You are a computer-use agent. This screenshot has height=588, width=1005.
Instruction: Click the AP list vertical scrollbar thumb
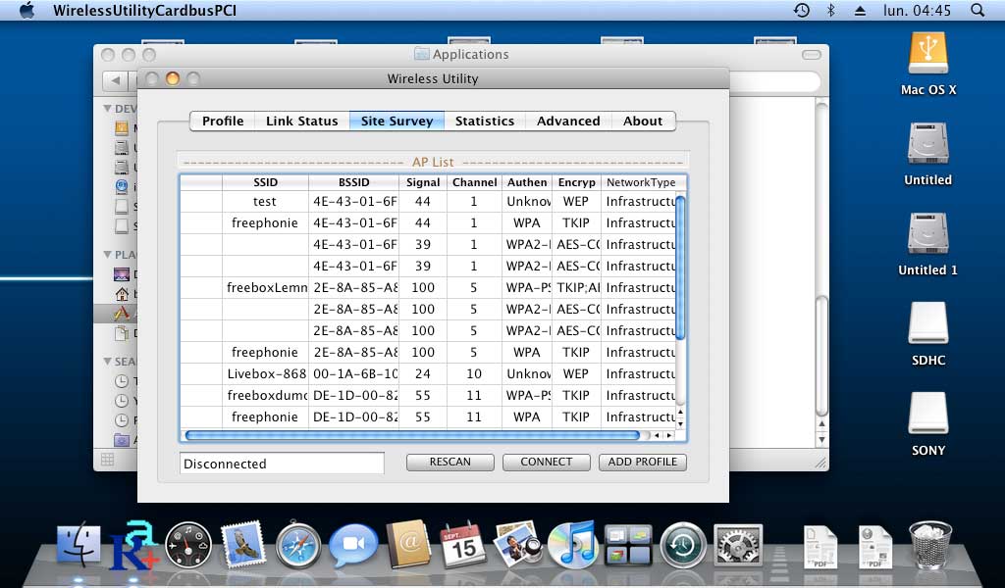[x=681, y=269]
